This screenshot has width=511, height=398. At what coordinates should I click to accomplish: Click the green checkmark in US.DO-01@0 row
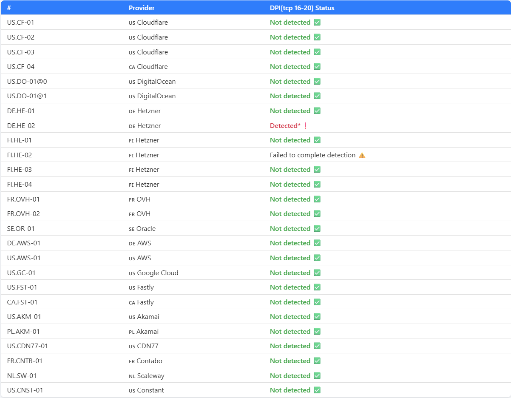point(317,82)
